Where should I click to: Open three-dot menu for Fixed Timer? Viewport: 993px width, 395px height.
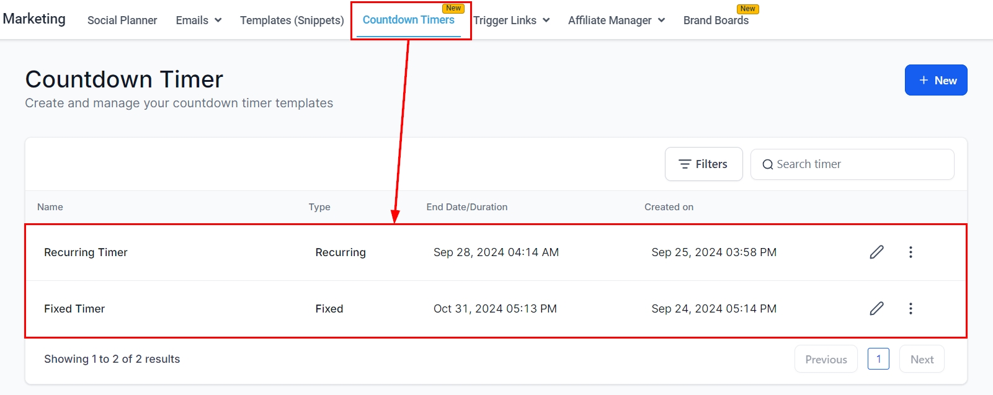click(x=911, y=308)
